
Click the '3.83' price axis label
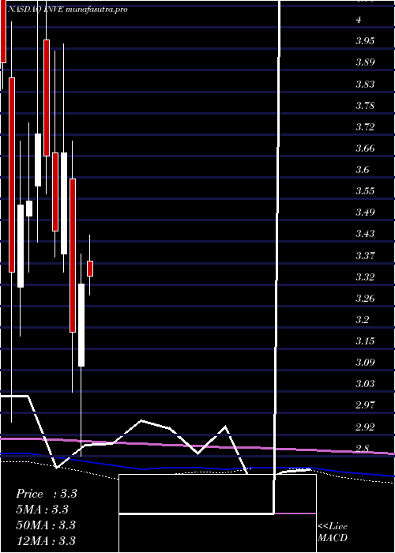click(365, 85)
